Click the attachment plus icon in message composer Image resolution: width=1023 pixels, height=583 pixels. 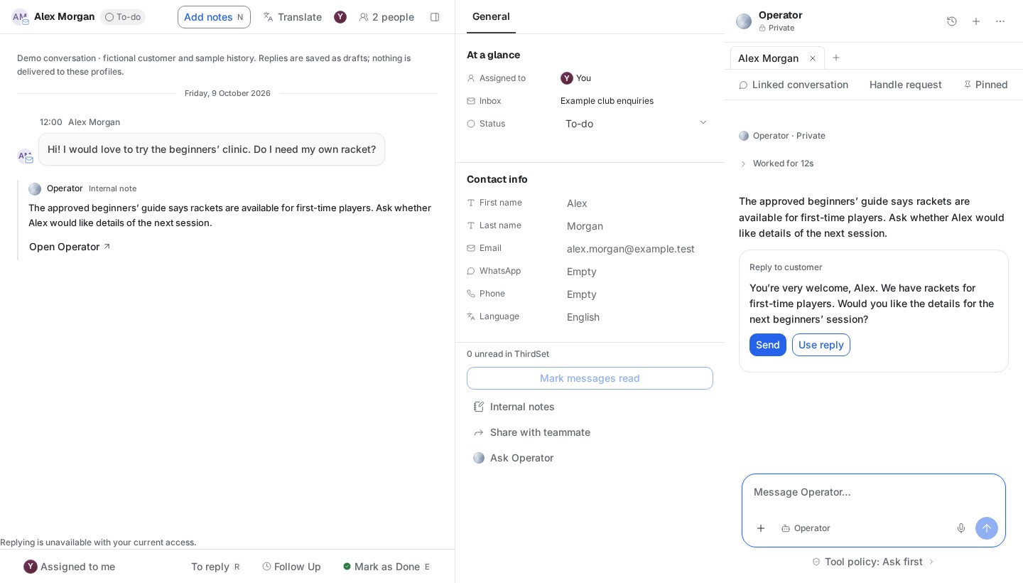[761, 528]
